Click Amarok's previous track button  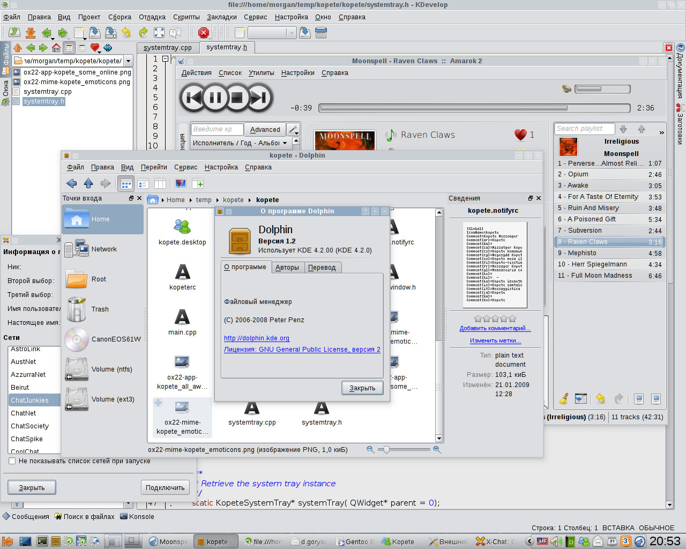[x=193, y=98]
